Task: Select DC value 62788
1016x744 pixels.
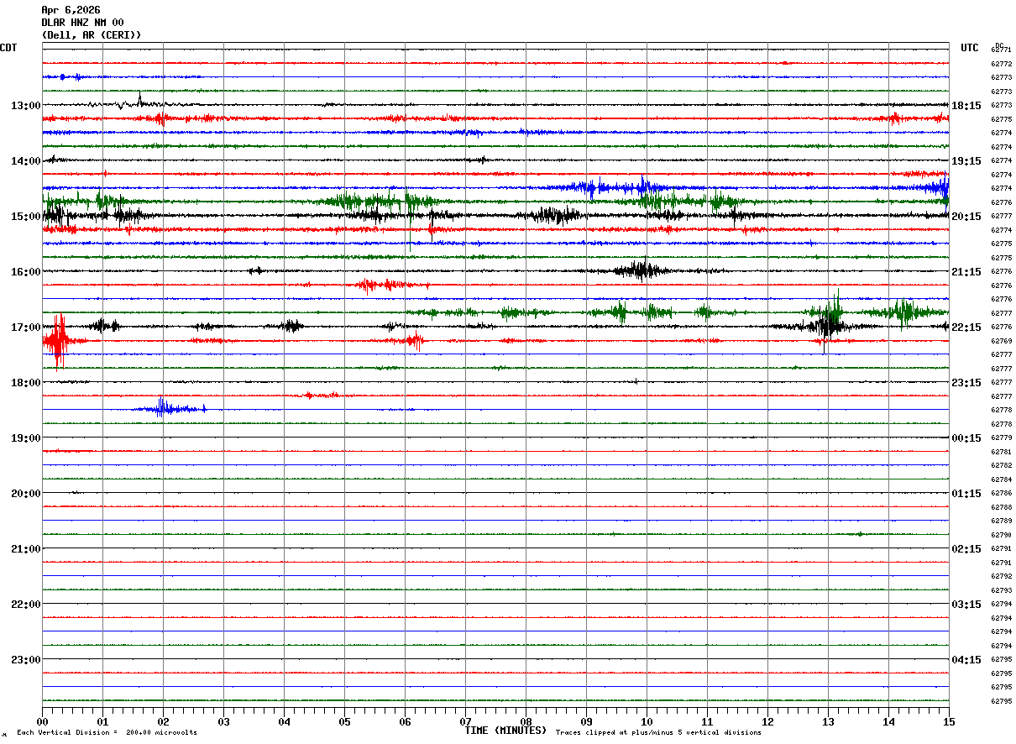Action: [1001, 507]
